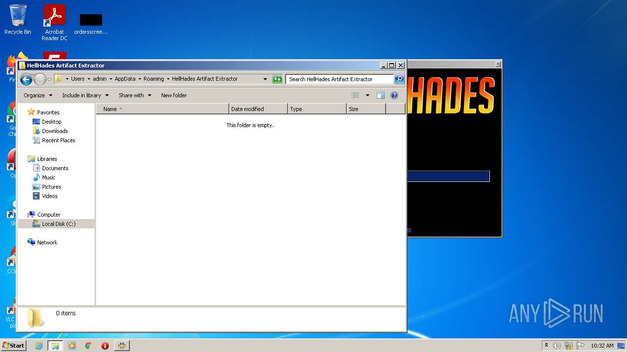The height and width of the screenshot is (352, 627).
Task: Select Pictures library in navigation pane
Action: [x=51, y=186]
